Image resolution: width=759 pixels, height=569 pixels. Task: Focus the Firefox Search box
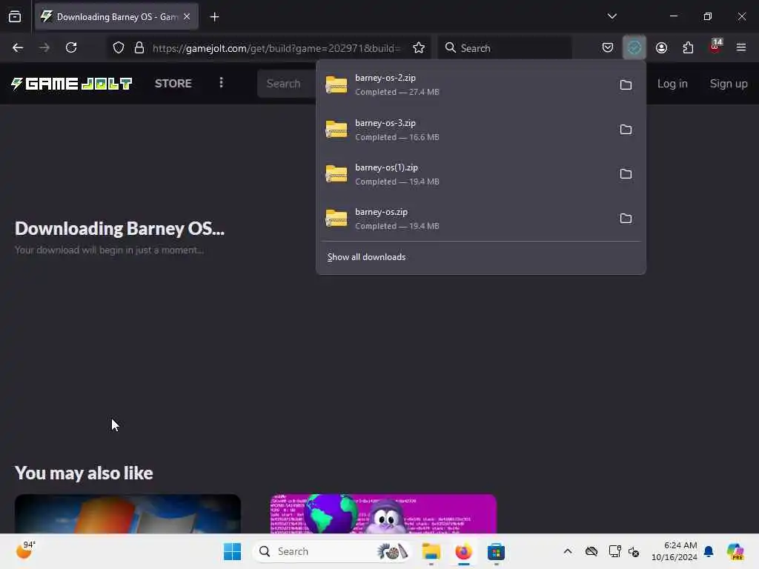point(505,48)
